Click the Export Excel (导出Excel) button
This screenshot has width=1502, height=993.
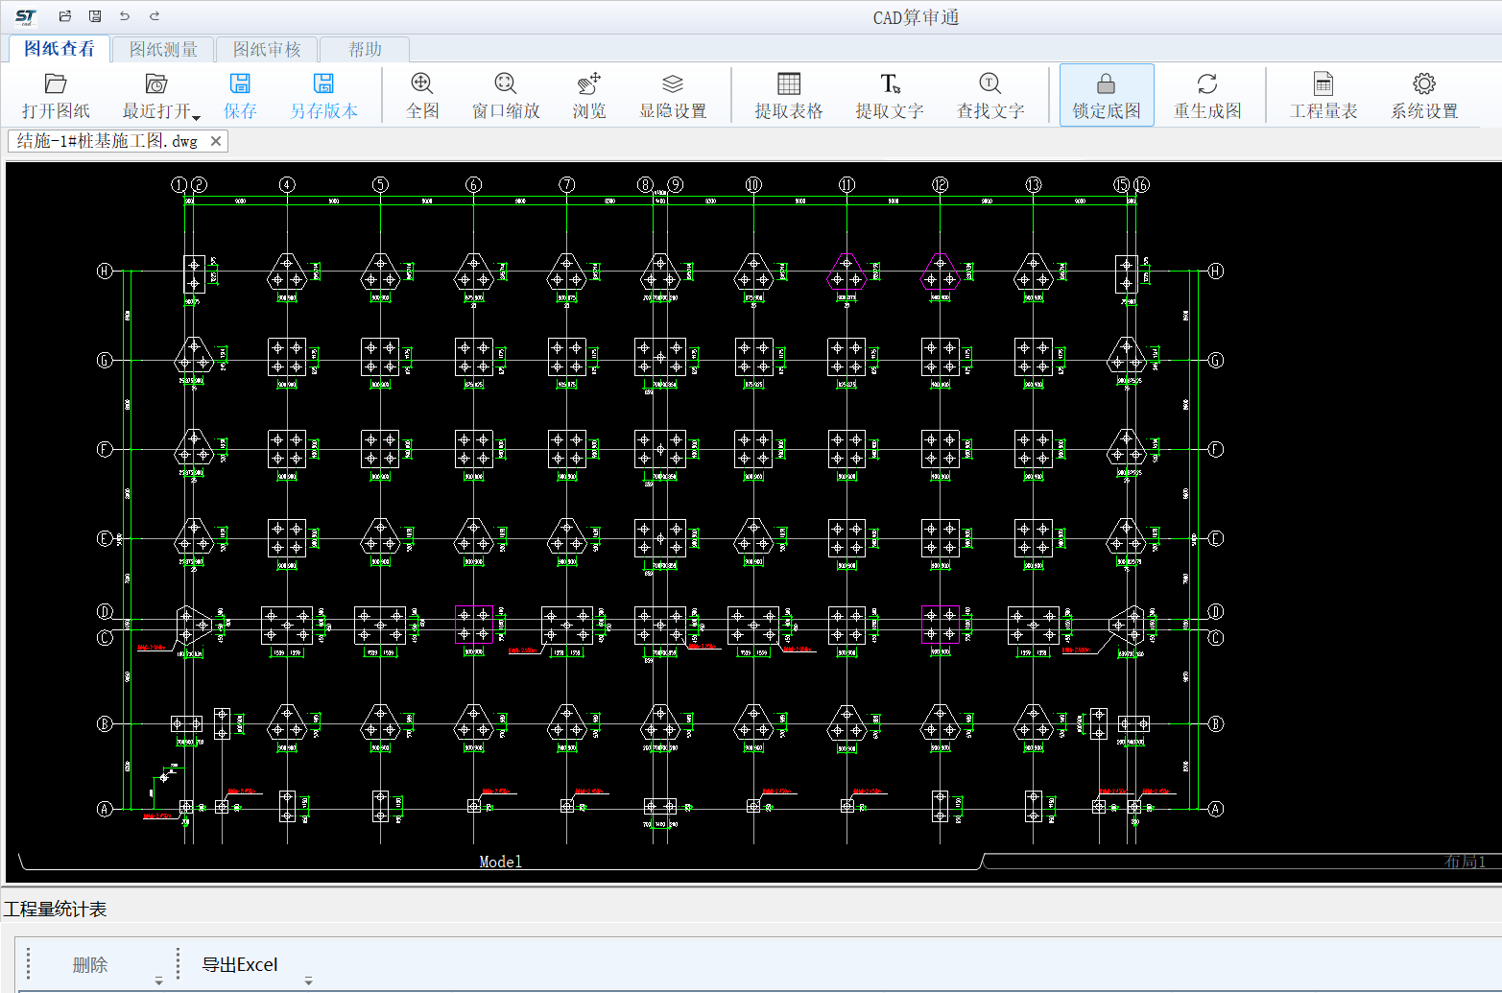pos(240,964)
